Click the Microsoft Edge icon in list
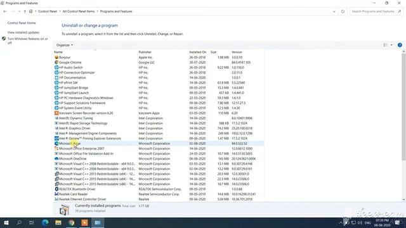This screenshot has height=228, width=406. tap(56, 144)
